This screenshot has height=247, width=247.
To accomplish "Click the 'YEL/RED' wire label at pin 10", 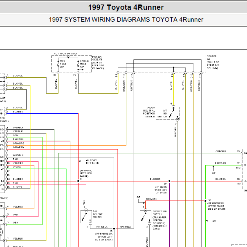I will click(18, 163).
